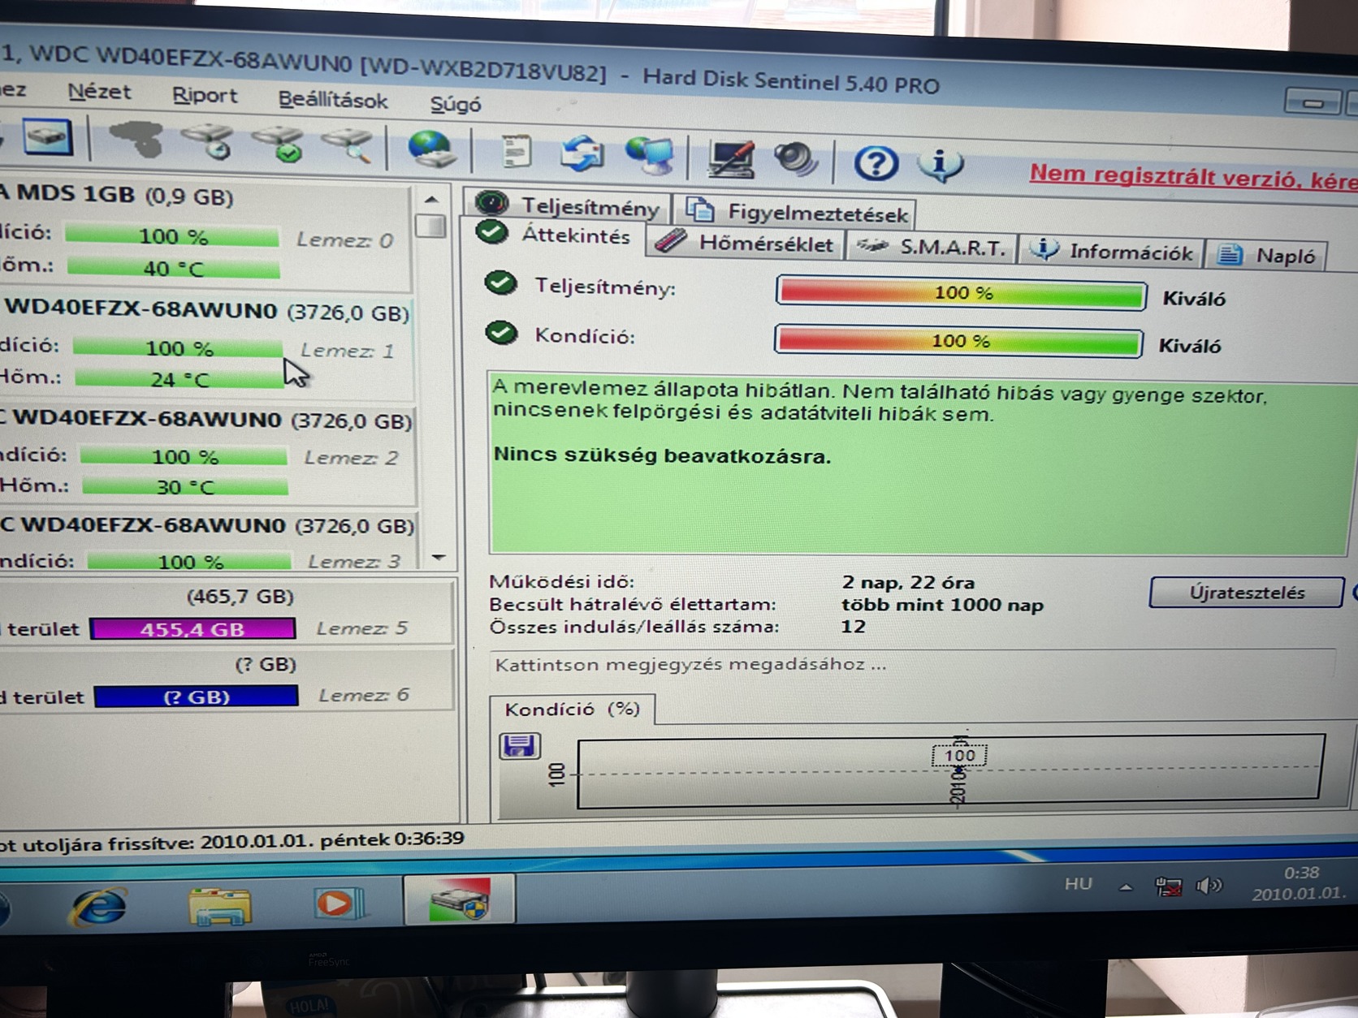Viewport: 1358px width, 1018px height.
Task: Click the disk with magnifier toolbar icon
Action: click(349, 146)
